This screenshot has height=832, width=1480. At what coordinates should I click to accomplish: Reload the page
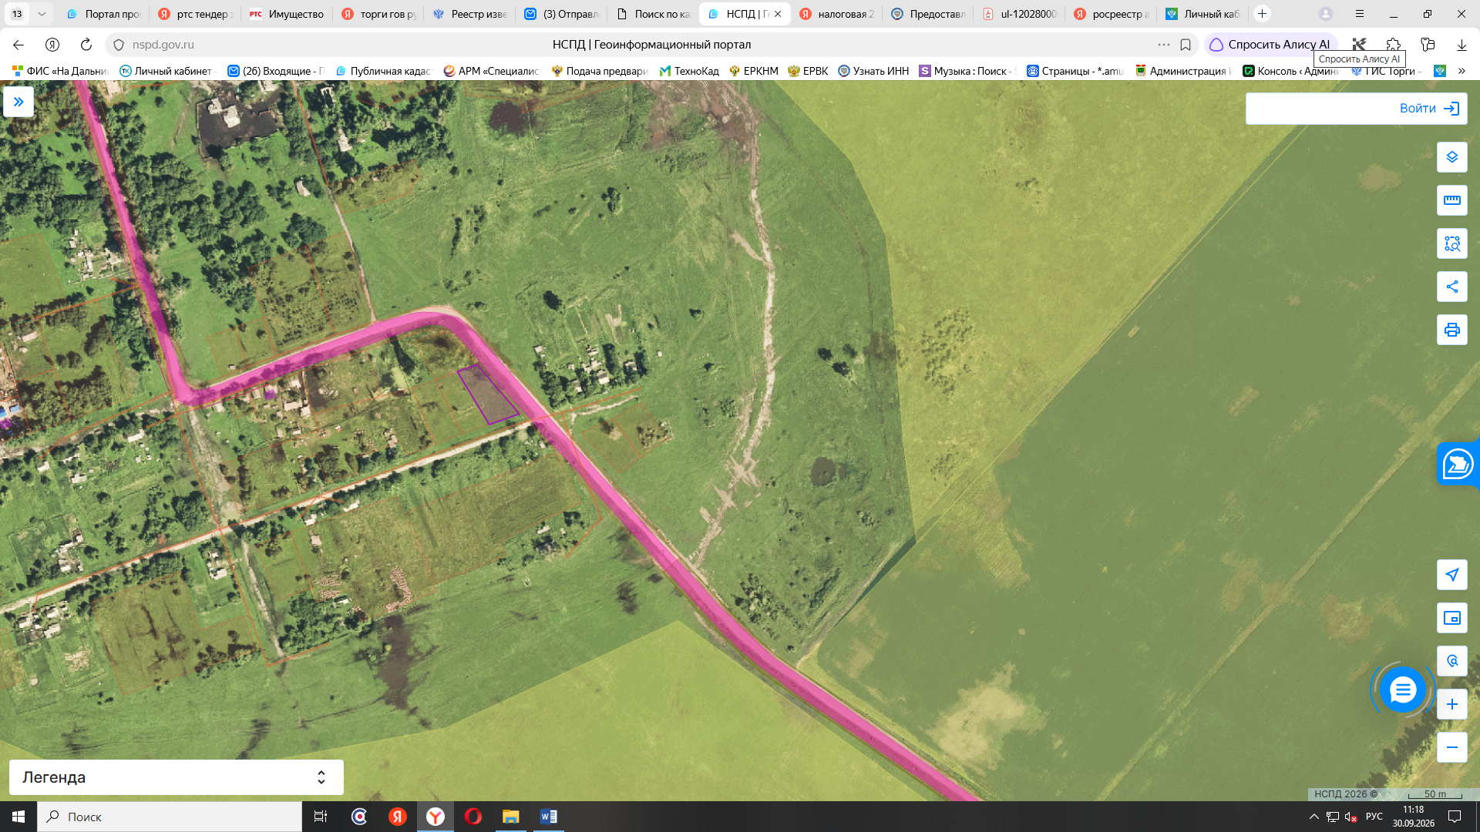(x=86, y=45)
